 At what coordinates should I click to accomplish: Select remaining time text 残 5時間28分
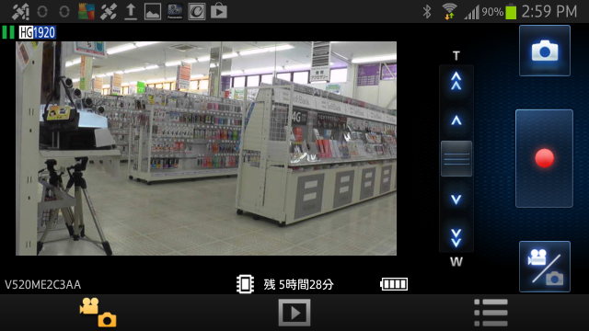pyautogui.click(x=298, y=284)
